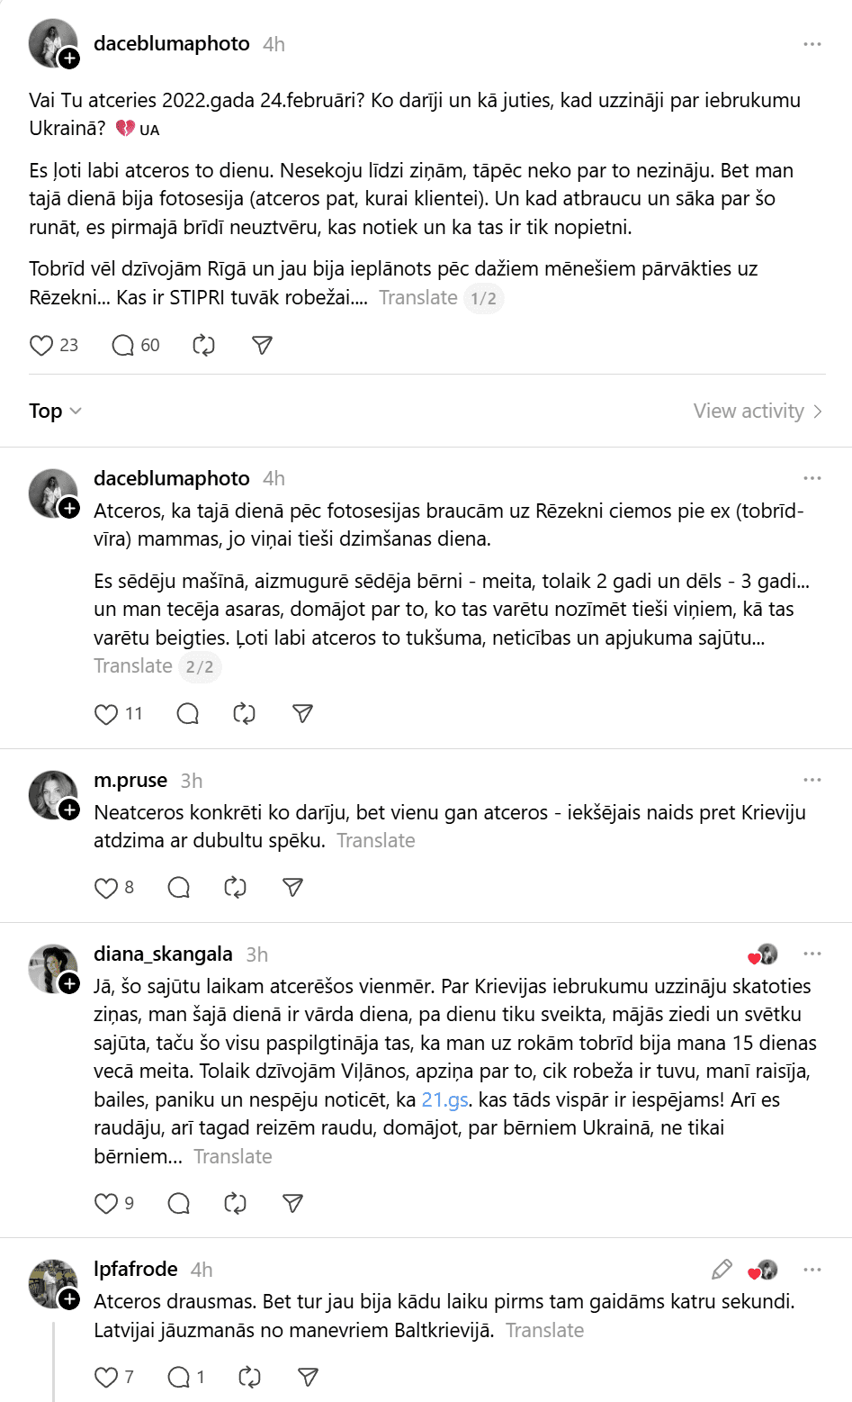Like the main daceblumaphoto post
Viewport: 852px width, 1402px height.
click(x=41, y=345)
